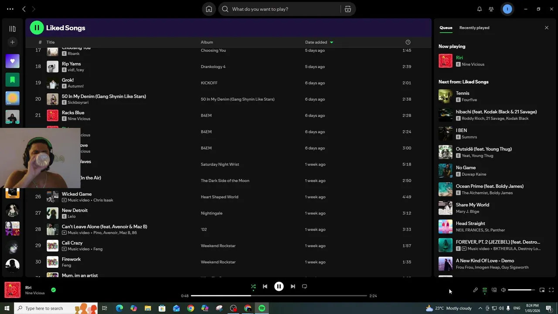Create a playlist with the plus icon
Image resolution: width=558 pixels, height=314 pixels.
(12, 42)
